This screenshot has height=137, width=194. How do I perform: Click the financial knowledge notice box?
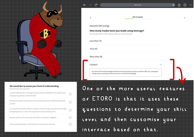126,72
